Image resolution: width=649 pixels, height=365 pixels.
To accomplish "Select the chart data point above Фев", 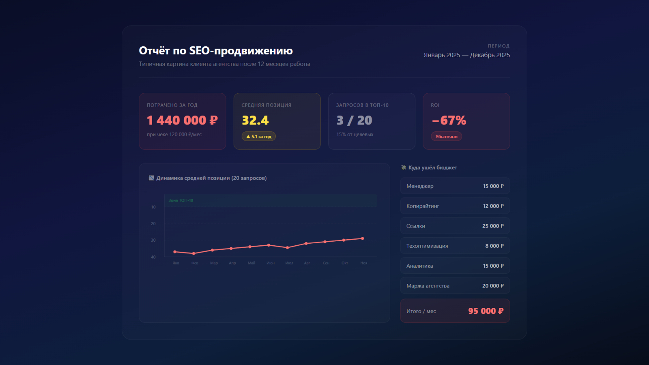I will click(x=193, y=253).
